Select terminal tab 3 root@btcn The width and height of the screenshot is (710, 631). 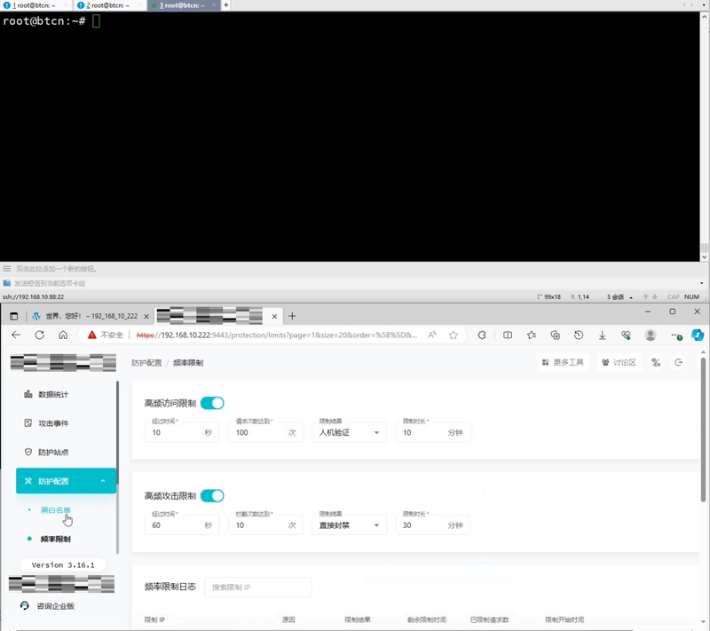pyautogui.click(x=182, y=5)
